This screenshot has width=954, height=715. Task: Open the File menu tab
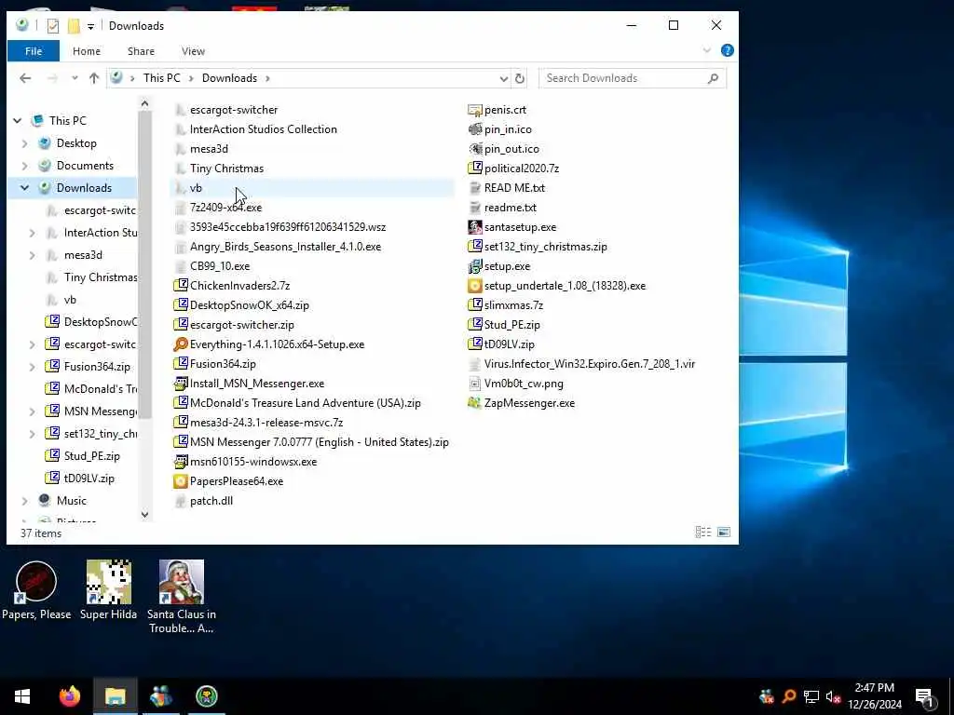[x=34, y=51]
